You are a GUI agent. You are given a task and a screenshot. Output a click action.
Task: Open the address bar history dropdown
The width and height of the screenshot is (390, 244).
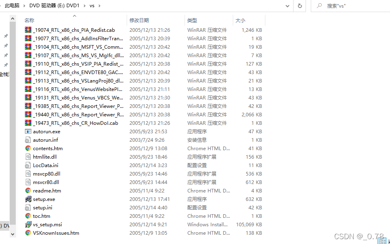point(287,6)
